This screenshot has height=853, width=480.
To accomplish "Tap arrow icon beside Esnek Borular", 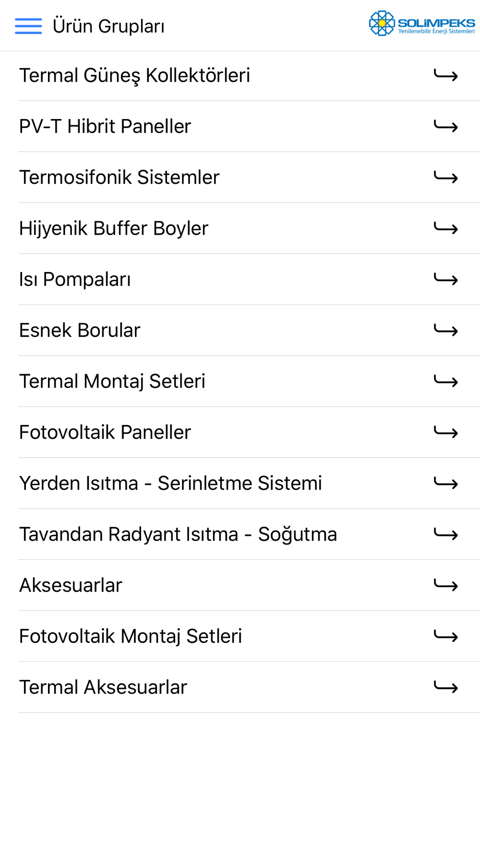I will [x=446, y=330].
